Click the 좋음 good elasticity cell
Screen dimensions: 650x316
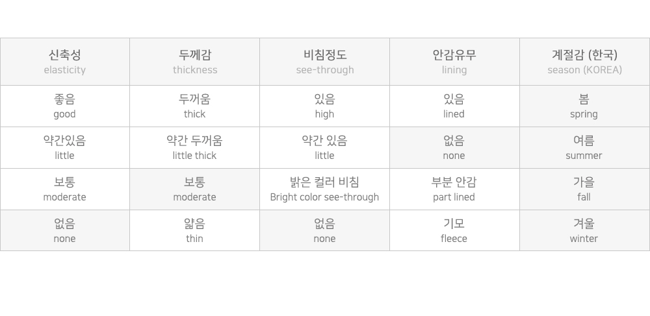(x=65, y=106)
